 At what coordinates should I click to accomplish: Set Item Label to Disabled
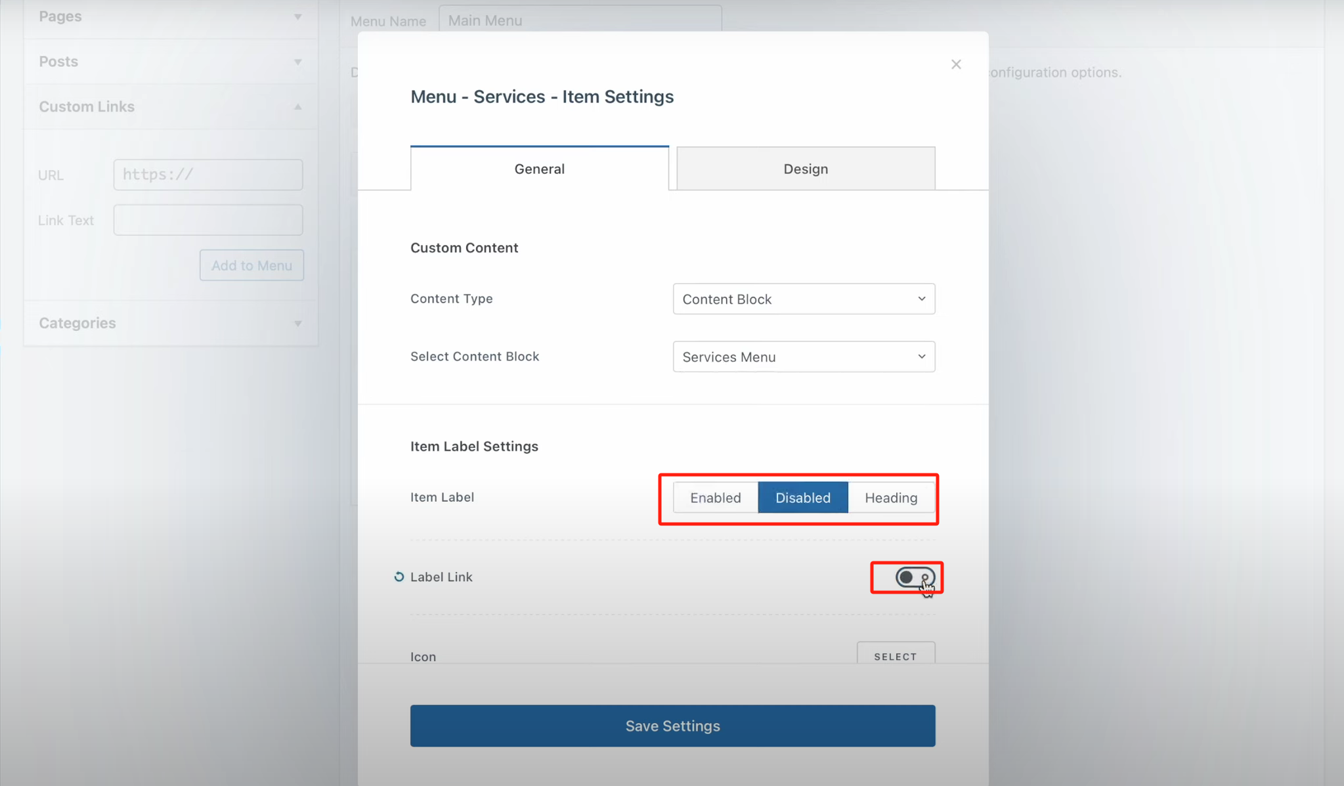802,498
